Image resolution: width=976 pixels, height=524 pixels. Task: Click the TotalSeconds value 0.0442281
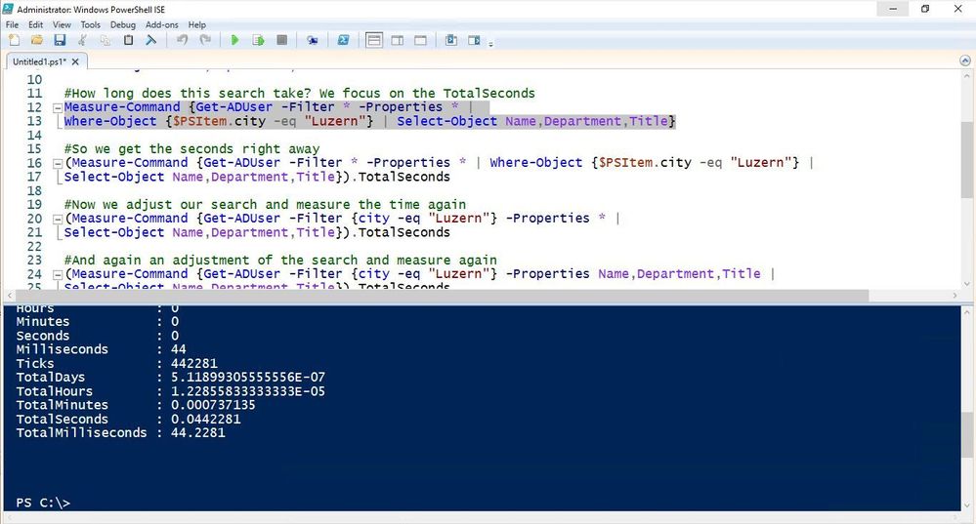(205, 419)
